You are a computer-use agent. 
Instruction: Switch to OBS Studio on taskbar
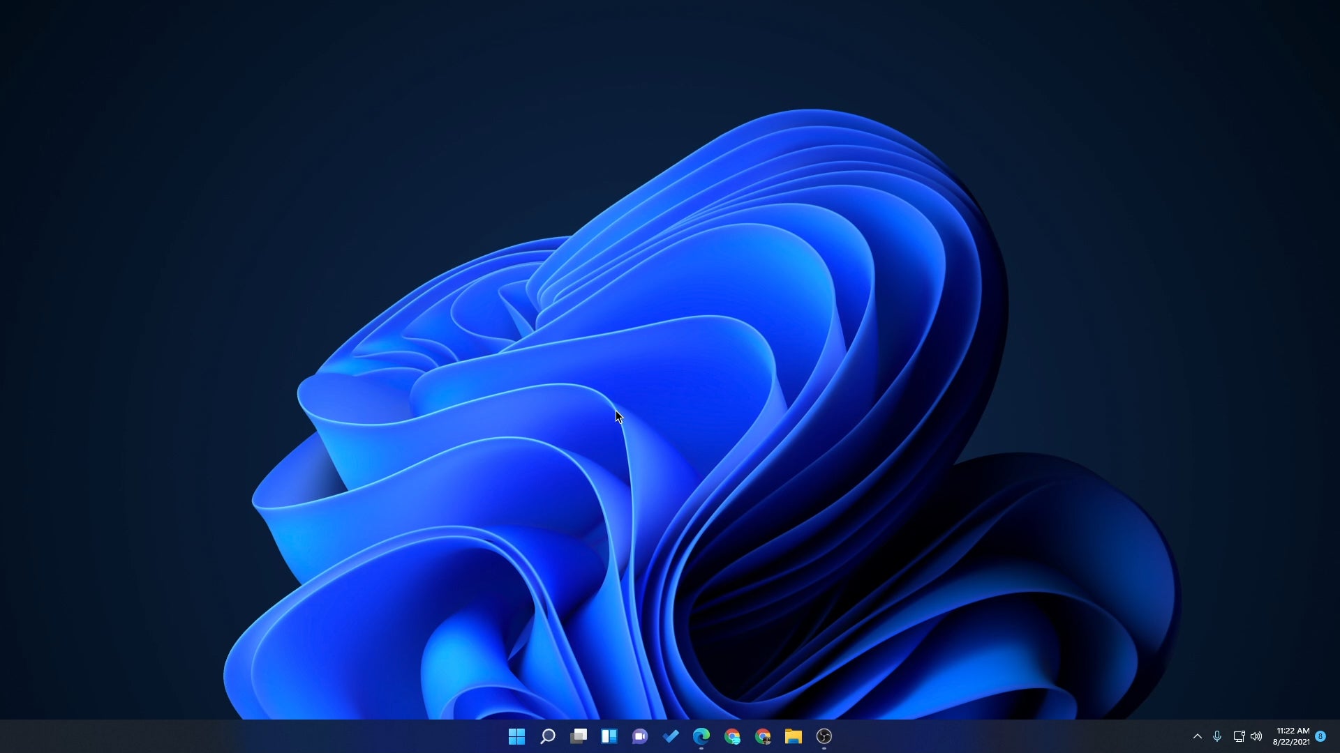click(x=824, y=736)
